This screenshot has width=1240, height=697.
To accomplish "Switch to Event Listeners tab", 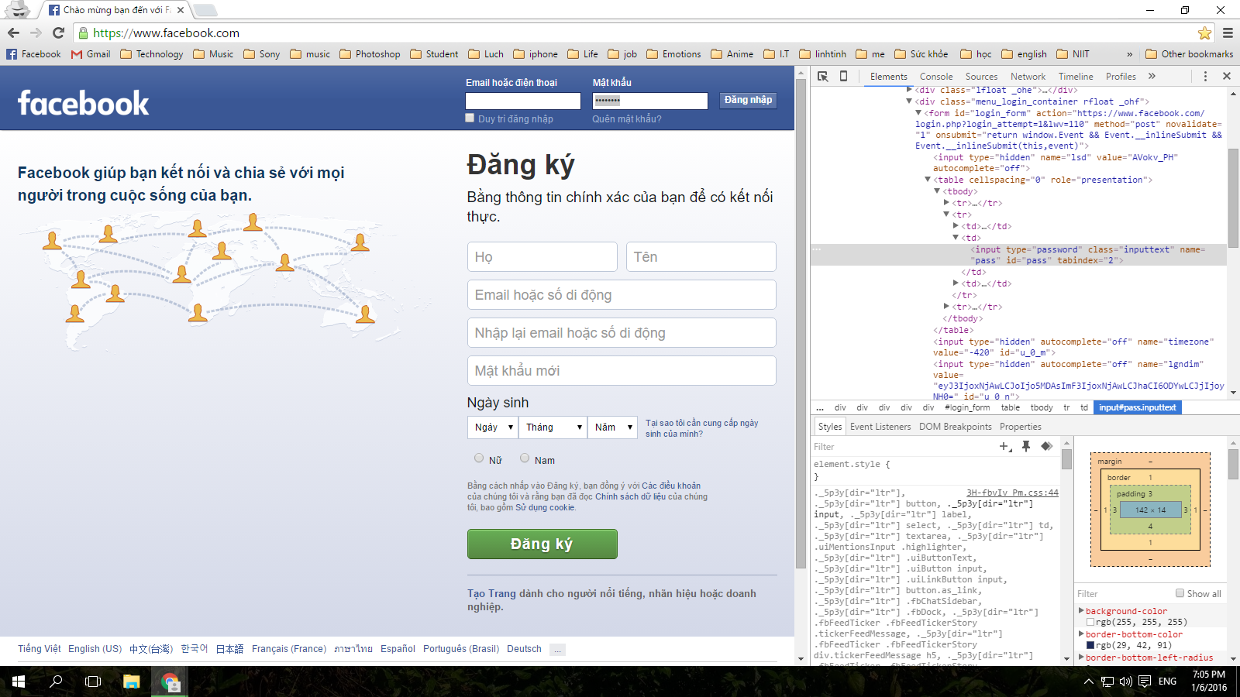I will [x=880, y=427].
